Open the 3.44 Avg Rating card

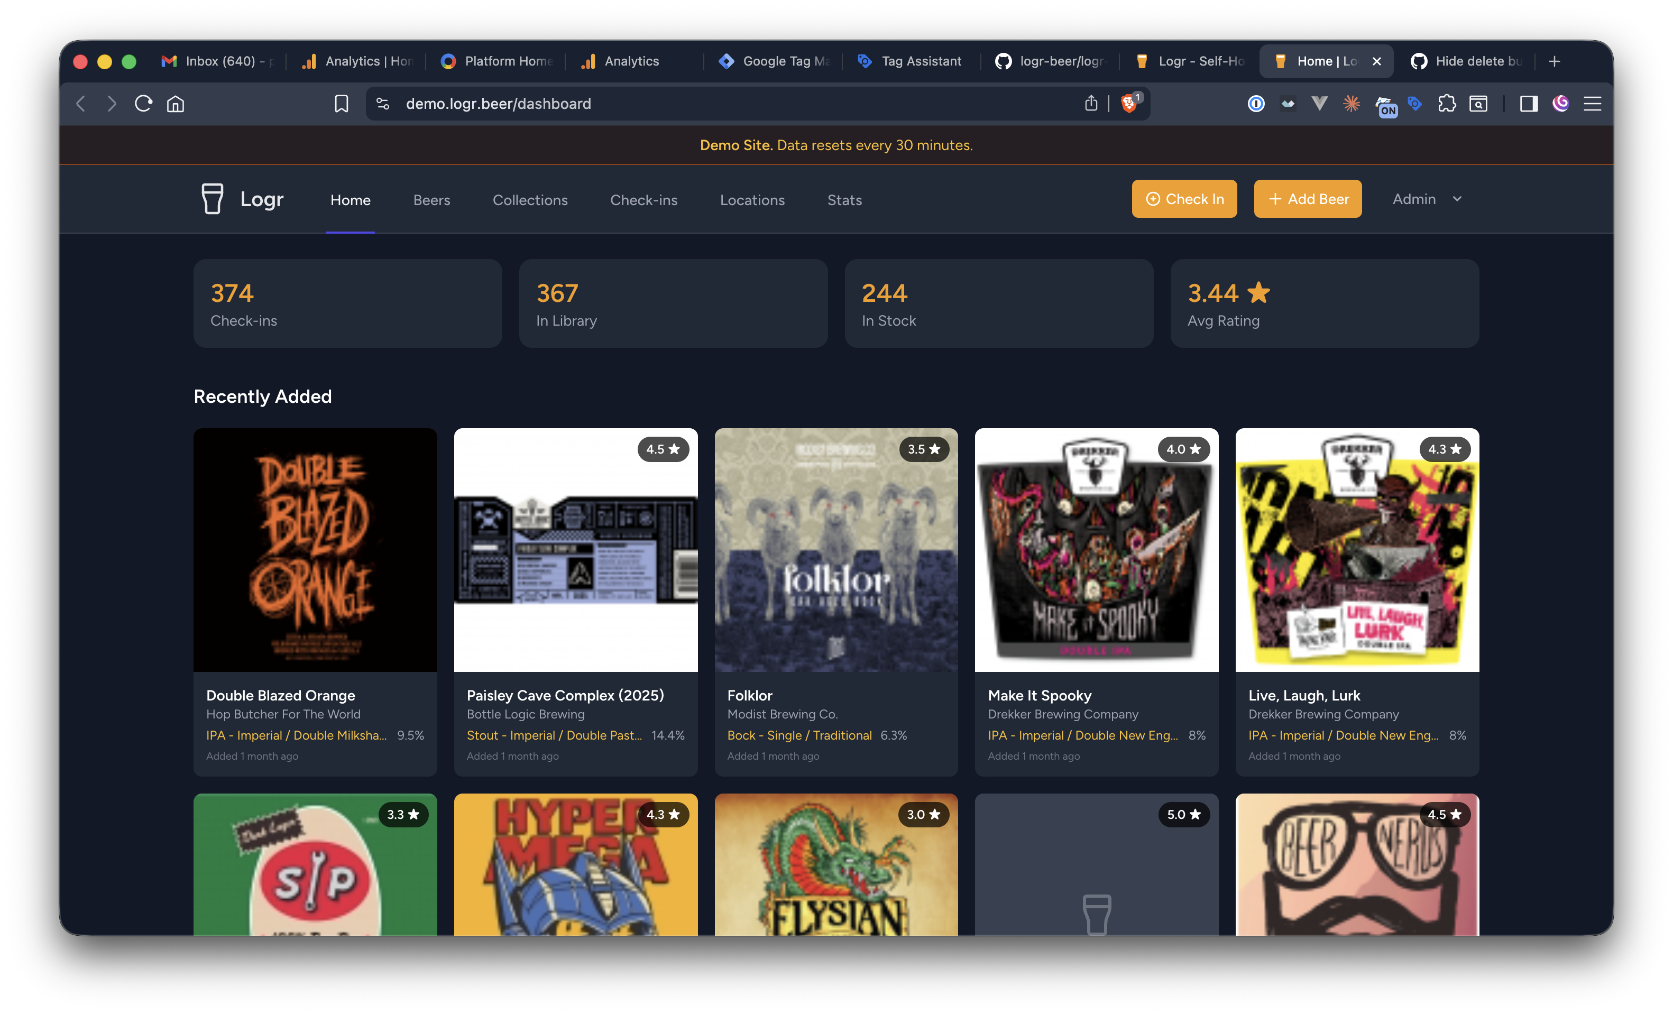point(1325,303)
